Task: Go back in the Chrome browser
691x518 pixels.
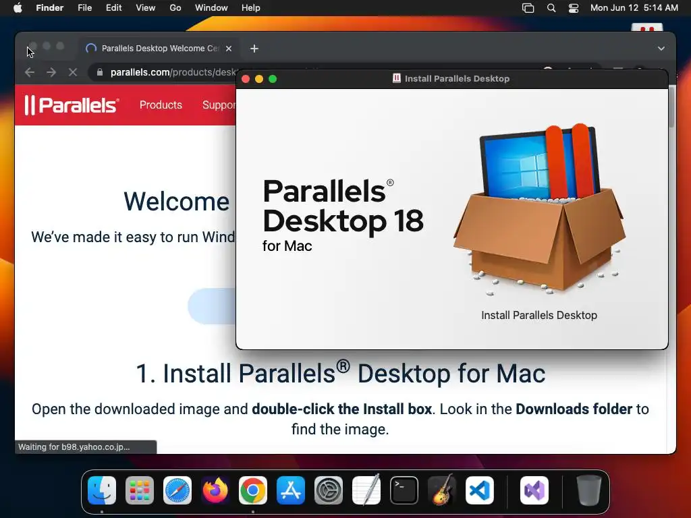Action: pyautogui.click(x=30, y=72)
